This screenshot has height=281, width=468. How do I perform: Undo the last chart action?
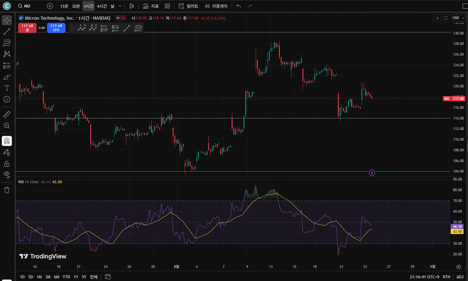(x=238, y=6)
